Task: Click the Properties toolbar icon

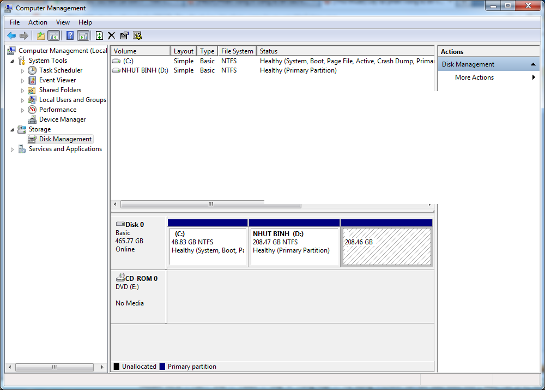Action: (x=124, y=36)
